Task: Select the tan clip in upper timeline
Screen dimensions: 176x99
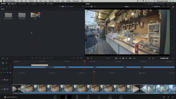Action: [40, 65]
